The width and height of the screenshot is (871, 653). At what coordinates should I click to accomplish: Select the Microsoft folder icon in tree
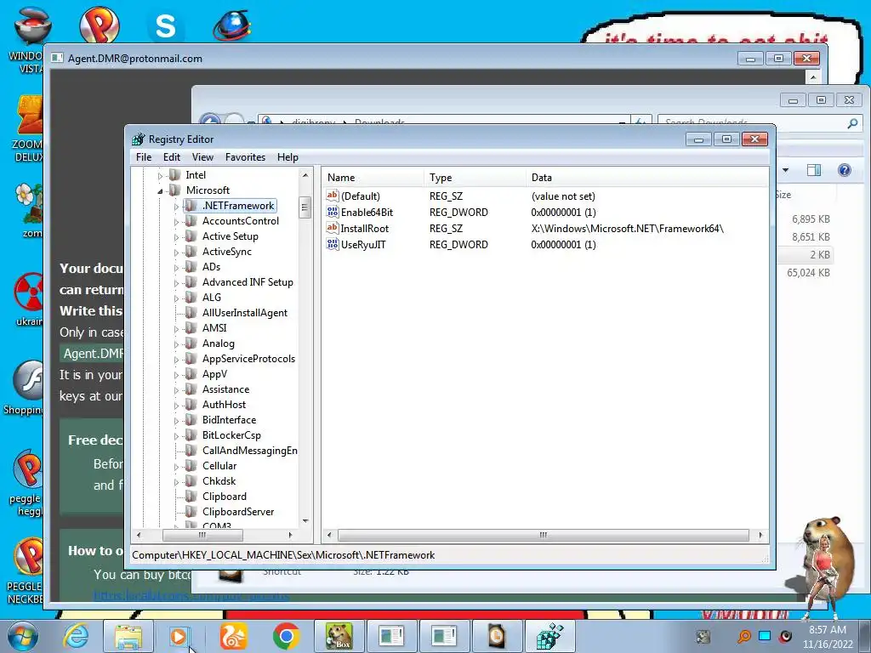[174, 190]
